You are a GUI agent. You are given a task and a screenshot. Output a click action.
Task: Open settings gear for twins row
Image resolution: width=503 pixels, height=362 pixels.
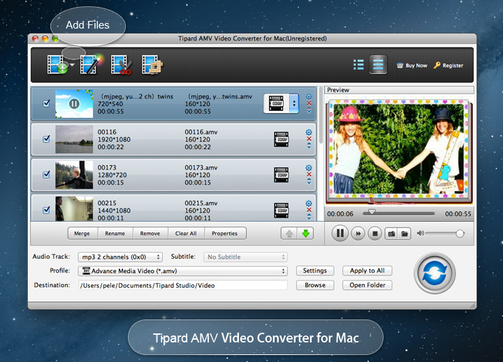pyautogui.click(x=309, y=97)
